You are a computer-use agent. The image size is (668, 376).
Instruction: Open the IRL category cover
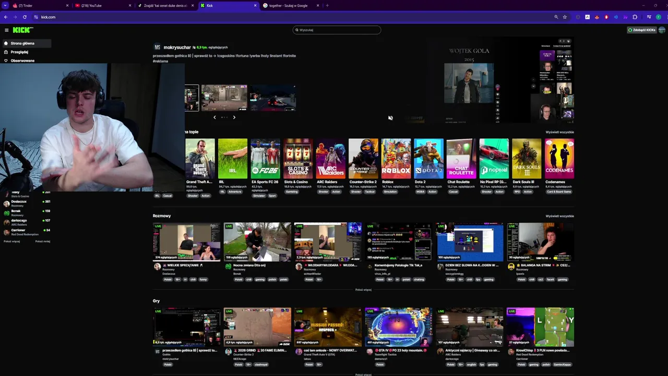tap(233, 158)
